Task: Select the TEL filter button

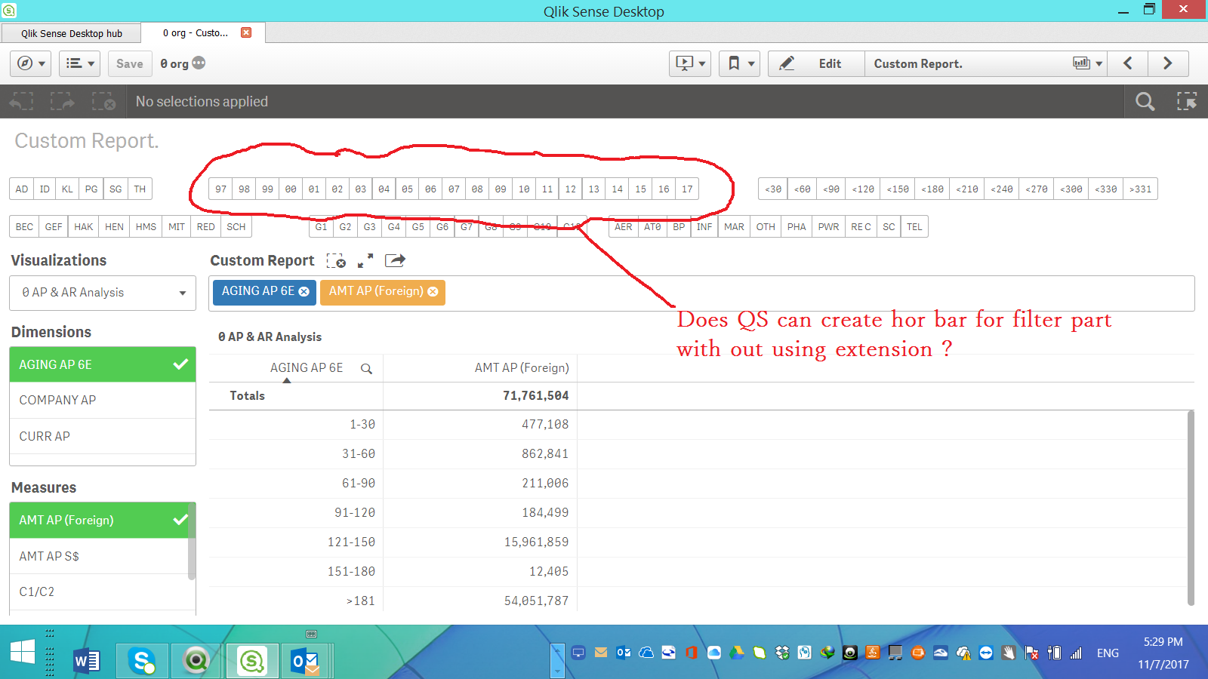Action: pyautogui.click(x=914, y=227)
